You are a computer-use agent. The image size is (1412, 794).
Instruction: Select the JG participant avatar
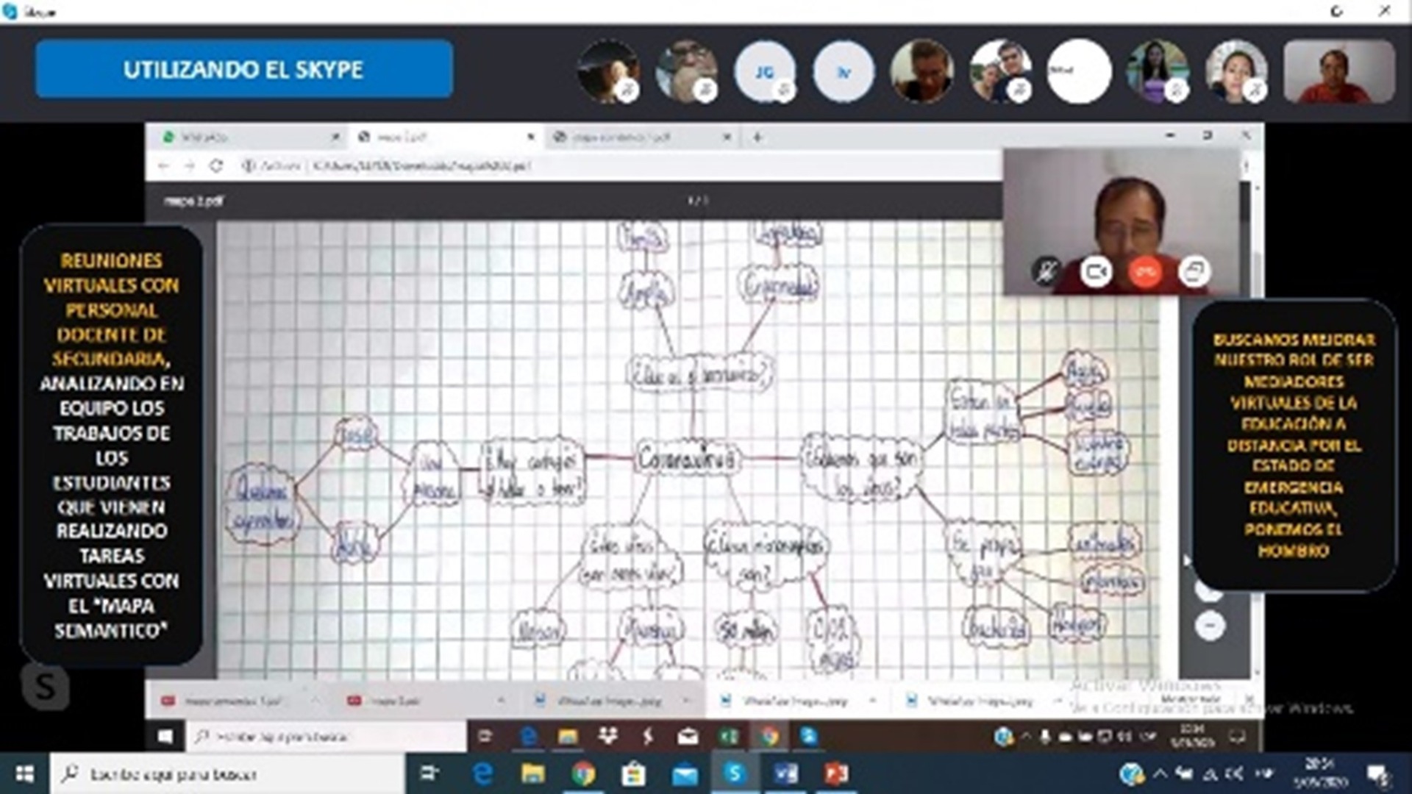[x=765, y=71]
